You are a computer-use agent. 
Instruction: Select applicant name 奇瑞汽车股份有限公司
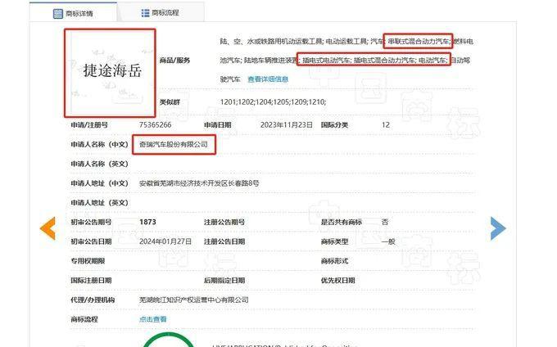coord(174,144)
